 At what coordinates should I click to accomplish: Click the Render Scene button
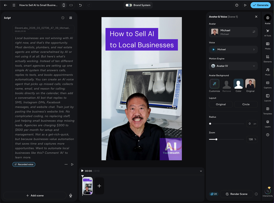click(237, 194)
